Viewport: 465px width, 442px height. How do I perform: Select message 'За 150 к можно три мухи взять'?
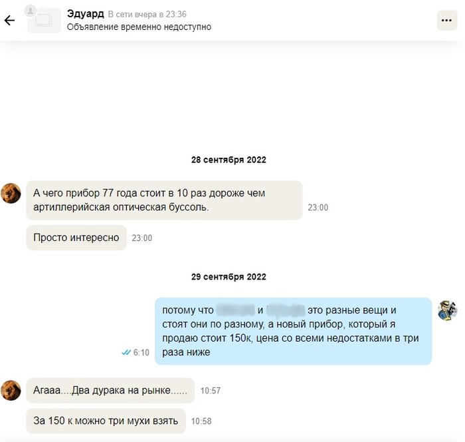click(x=106, y=421)
